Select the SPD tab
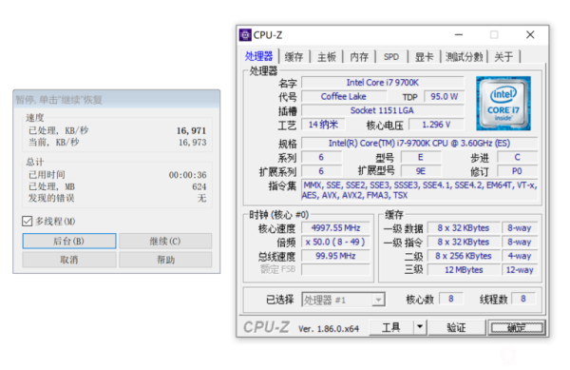Image resolution: width=570 pixels, height=370 pixels. 391,57
